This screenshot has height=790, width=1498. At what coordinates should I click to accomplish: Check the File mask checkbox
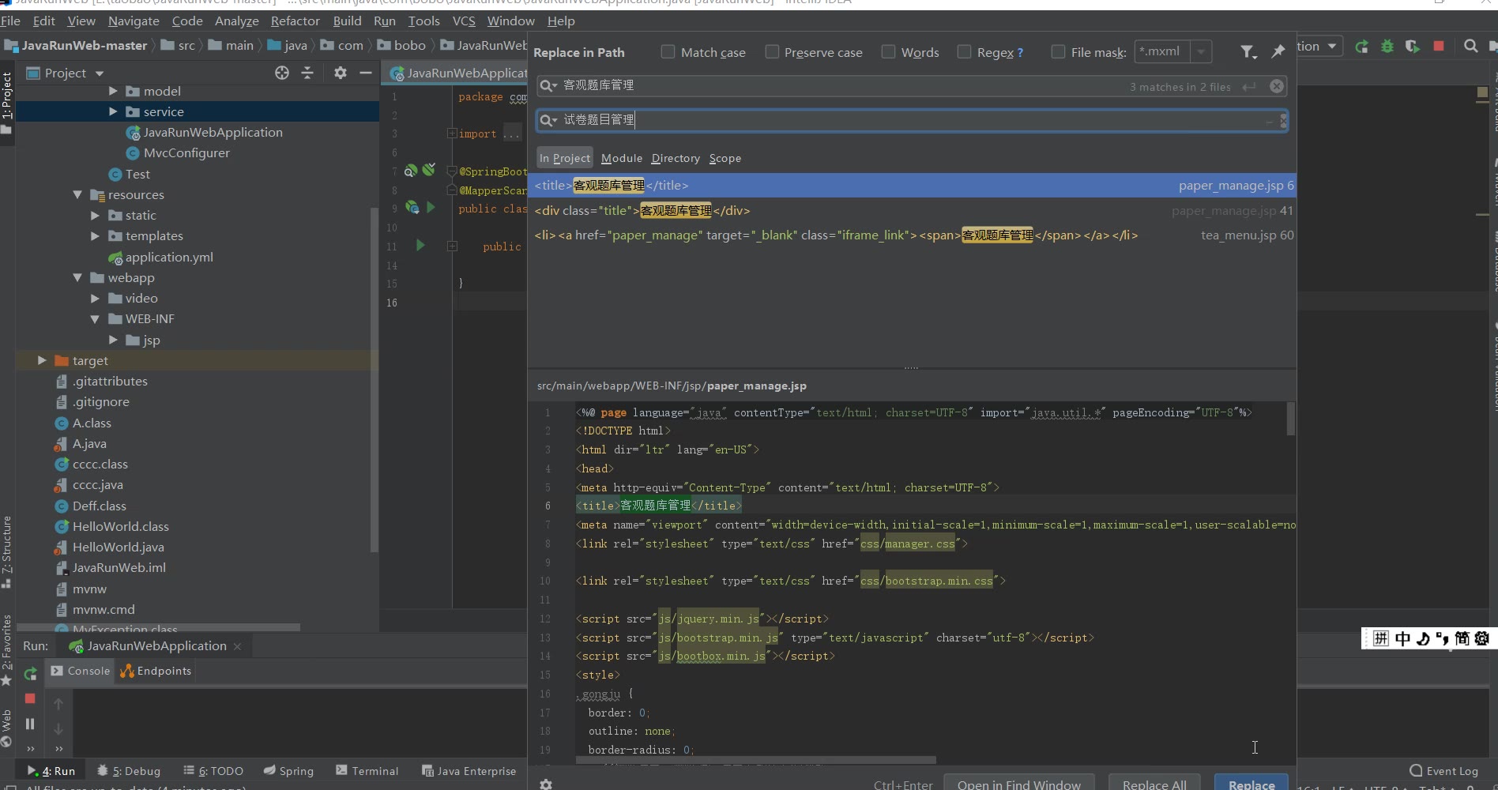coord(1058,52)
